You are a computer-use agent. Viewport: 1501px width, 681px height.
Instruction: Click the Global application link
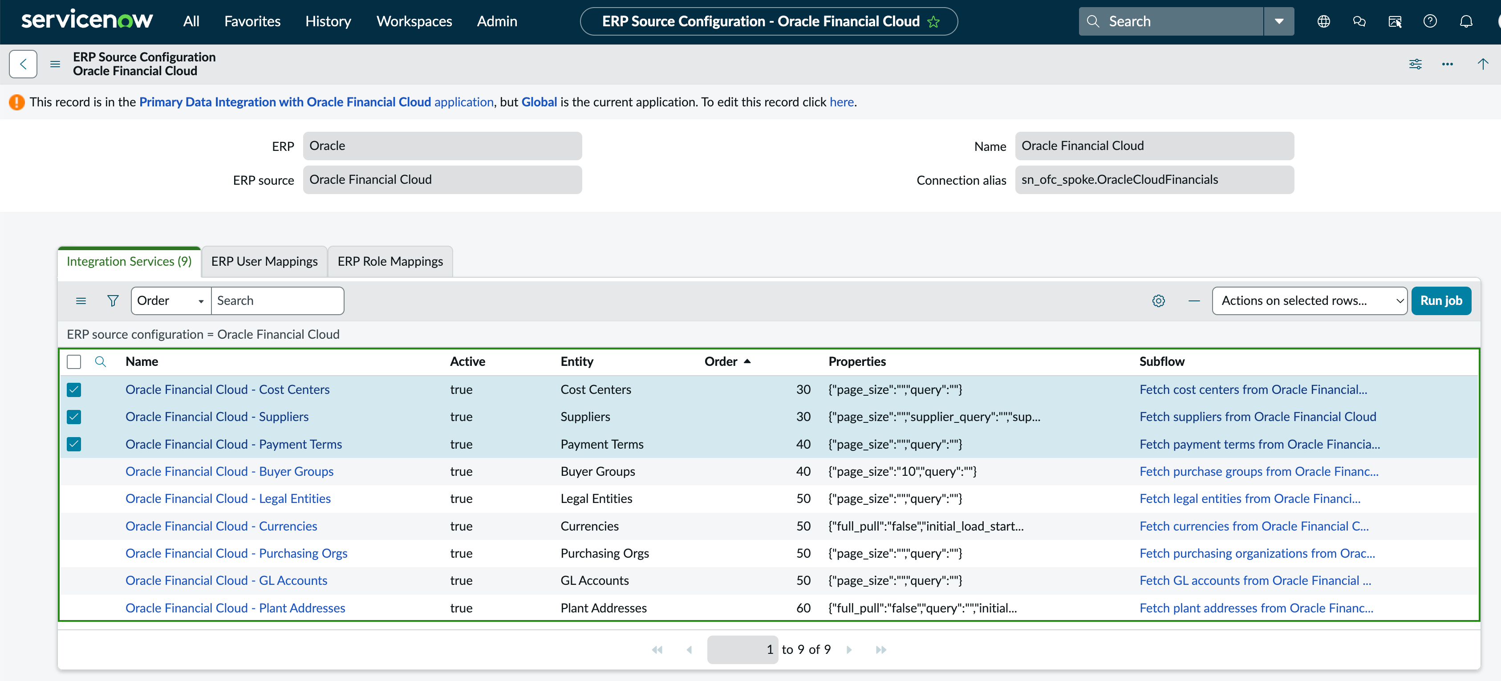(x=539, y=102)
